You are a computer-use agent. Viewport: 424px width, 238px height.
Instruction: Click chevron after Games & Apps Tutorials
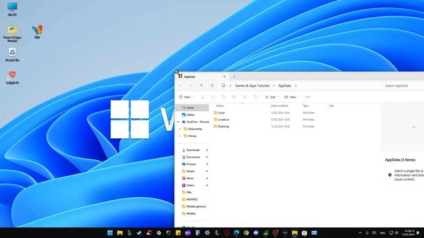tap(274, 85)
